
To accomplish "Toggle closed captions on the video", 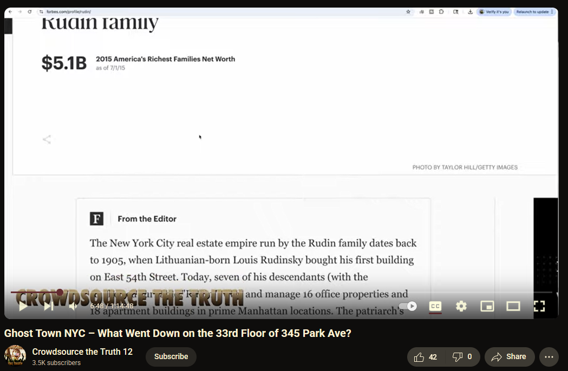I will [x=435, y=306].
